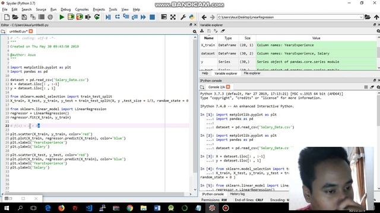Sort variables by the Name column header

pos(208,38)
